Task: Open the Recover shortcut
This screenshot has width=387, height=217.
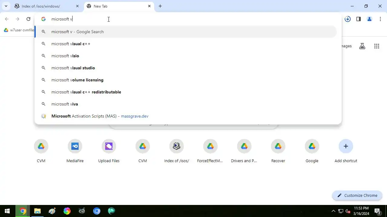Action: pos(278,152)
